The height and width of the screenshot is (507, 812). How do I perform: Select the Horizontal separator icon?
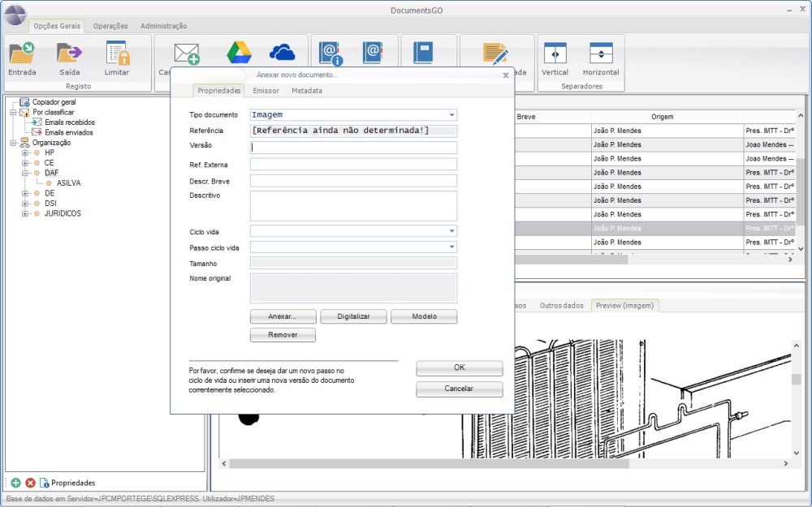(x=601, y=54)
